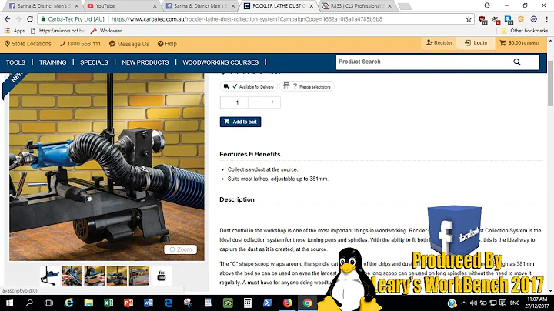The width and height of the screenshot is (554, 311).
Task: Add the product to cart
Action: (240, 122)
